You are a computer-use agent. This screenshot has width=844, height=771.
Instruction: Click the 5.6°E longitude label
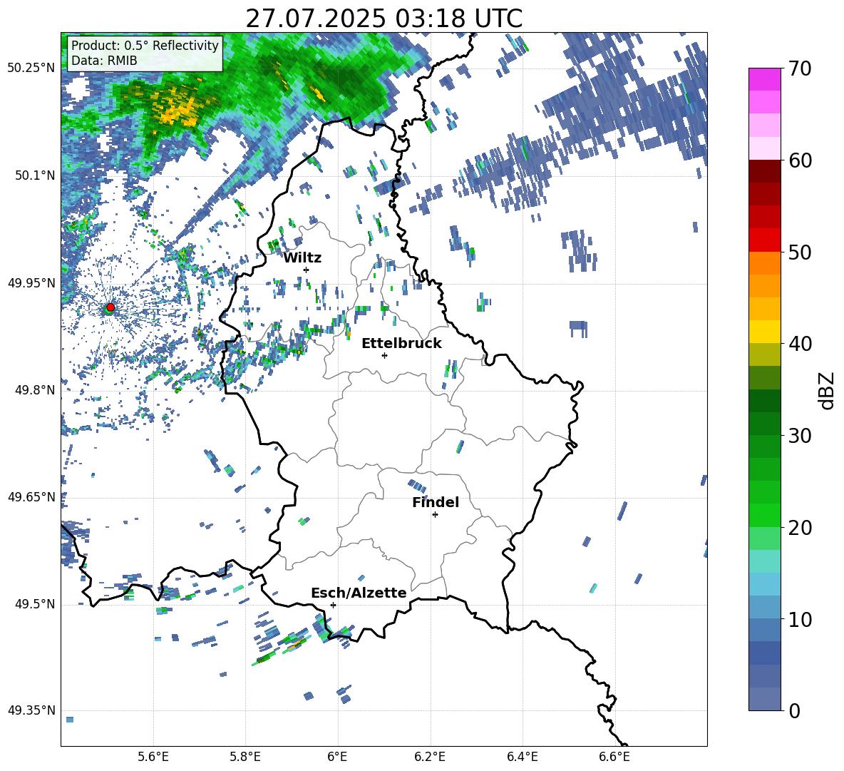(153, 757)
